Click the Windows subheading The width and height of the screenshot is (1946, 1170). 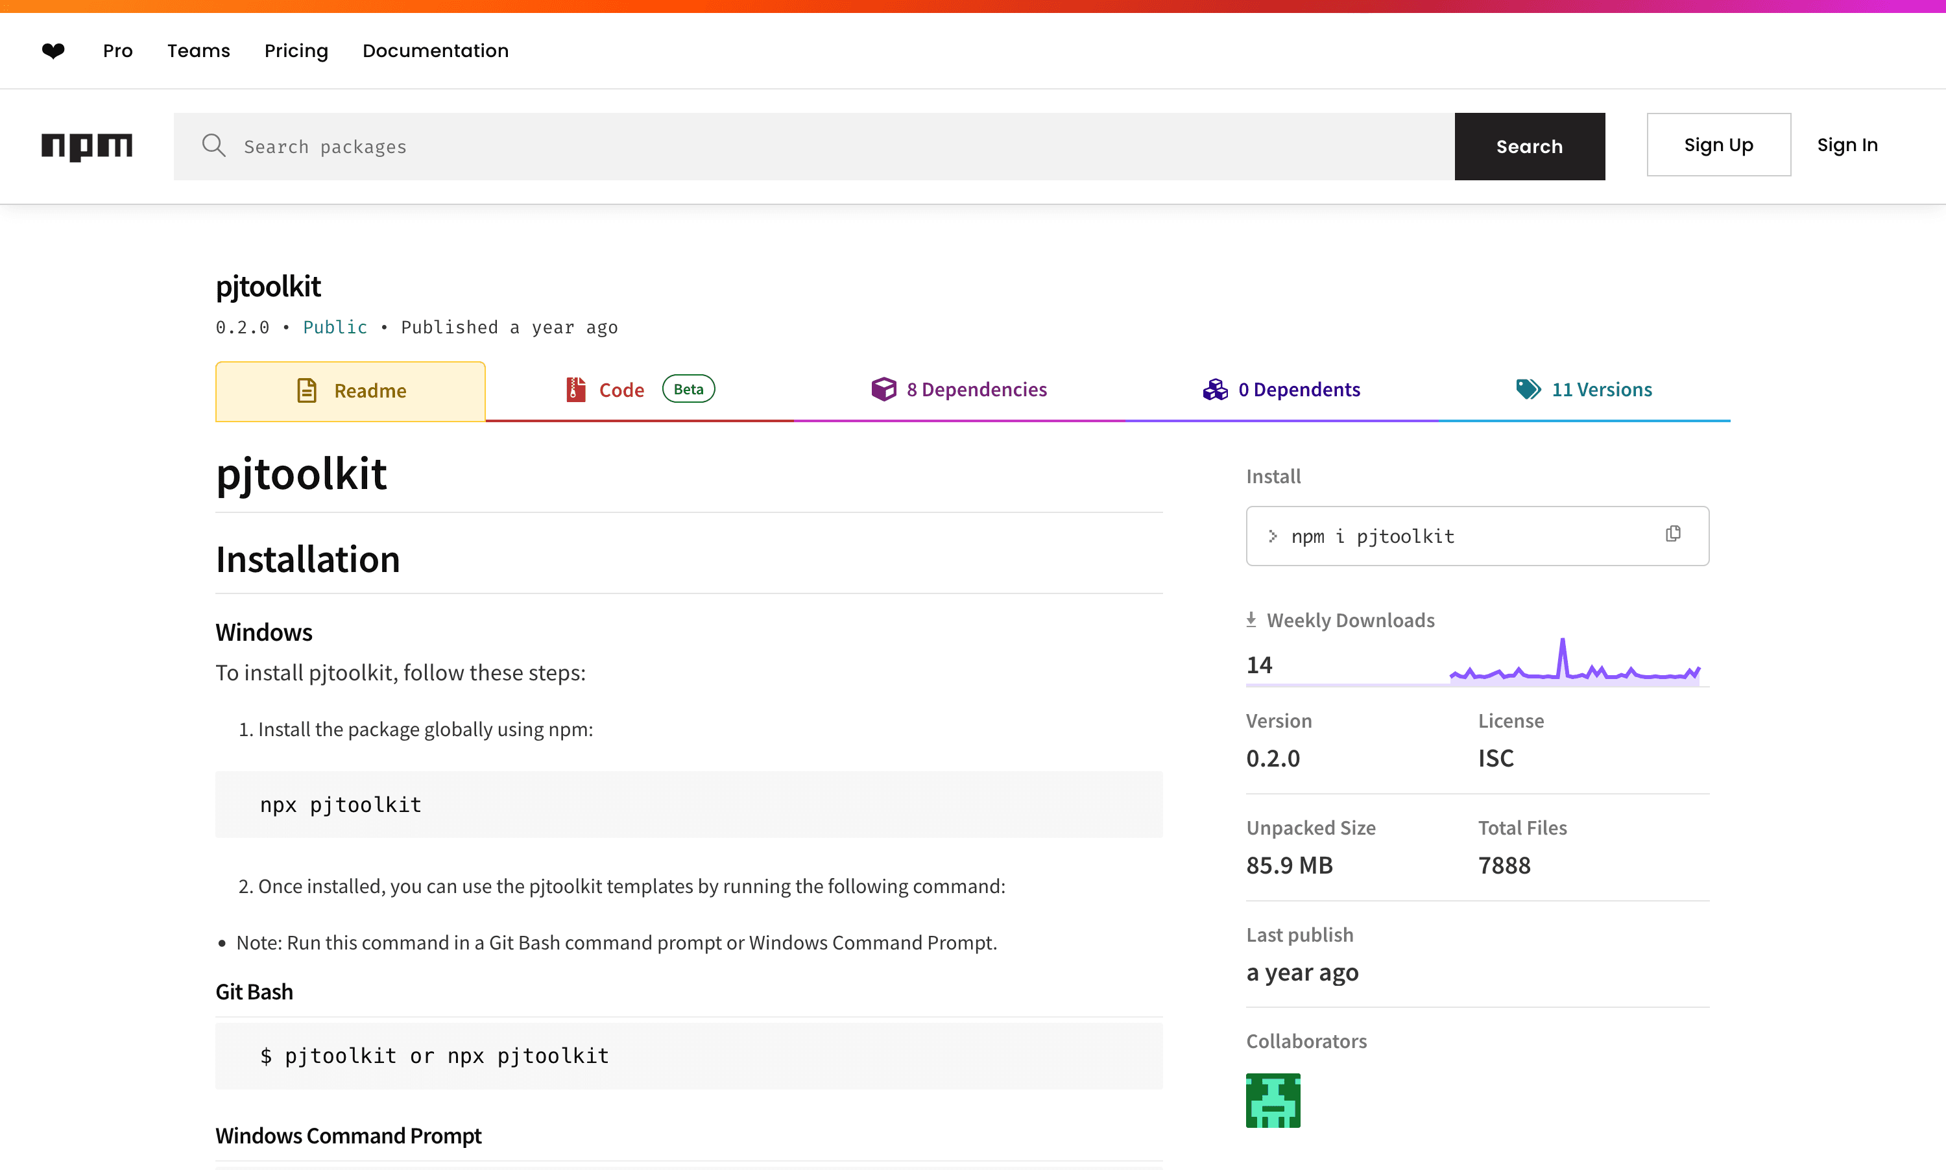tap(263, 632)
